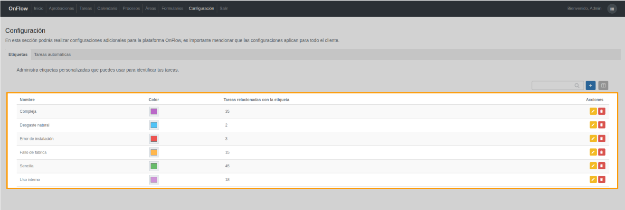This screenshot has width=625, height=210.
Task: Switch to the Tareas automáticas tab
Action: coord(52,55)
